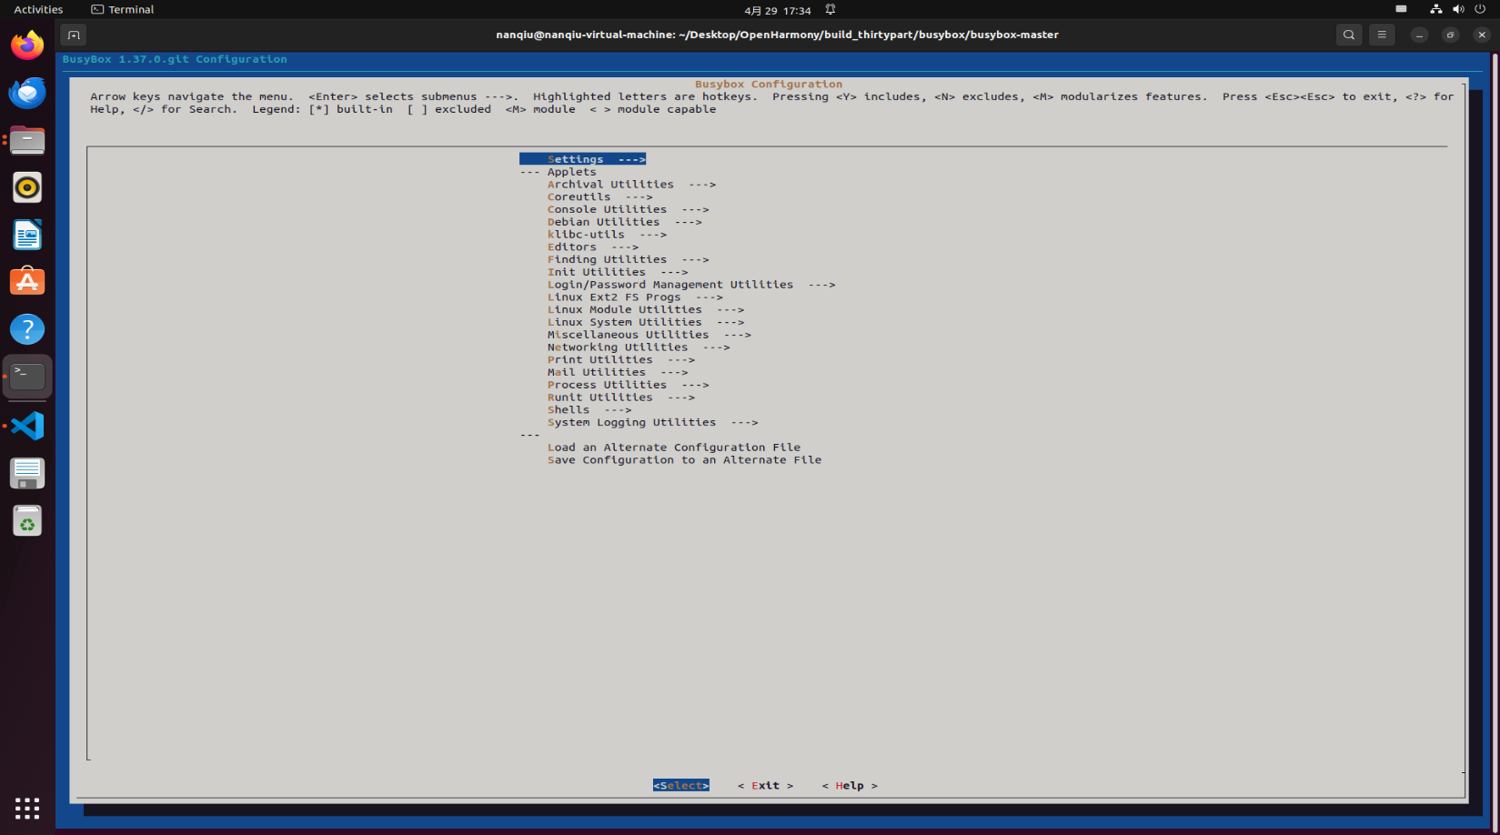This screenshot has width=1500, height=835.
Task: Expand the Editors submenu
Action: coord(593,247)
